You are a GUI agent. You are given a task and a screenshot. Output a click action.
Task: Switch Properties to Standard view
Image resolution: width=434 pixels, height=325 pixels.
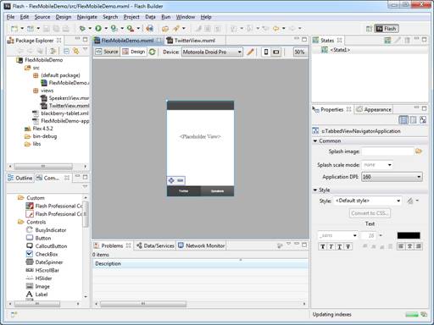[403, 120]
